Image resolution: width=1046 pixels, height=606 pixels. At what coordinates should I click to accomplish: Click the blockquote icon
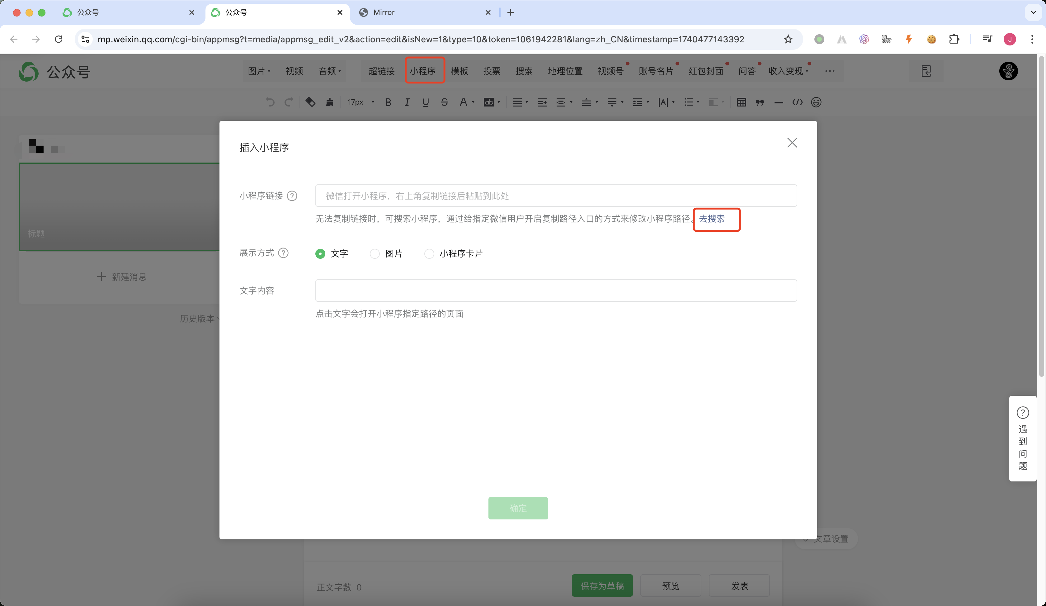[x=760, y=102]
